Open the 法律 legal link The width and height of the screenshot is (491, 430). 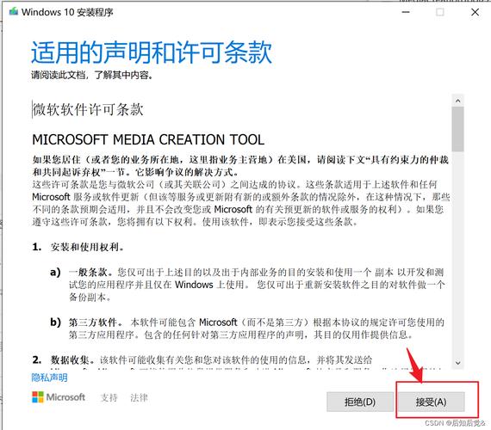[x=139, y=397]
